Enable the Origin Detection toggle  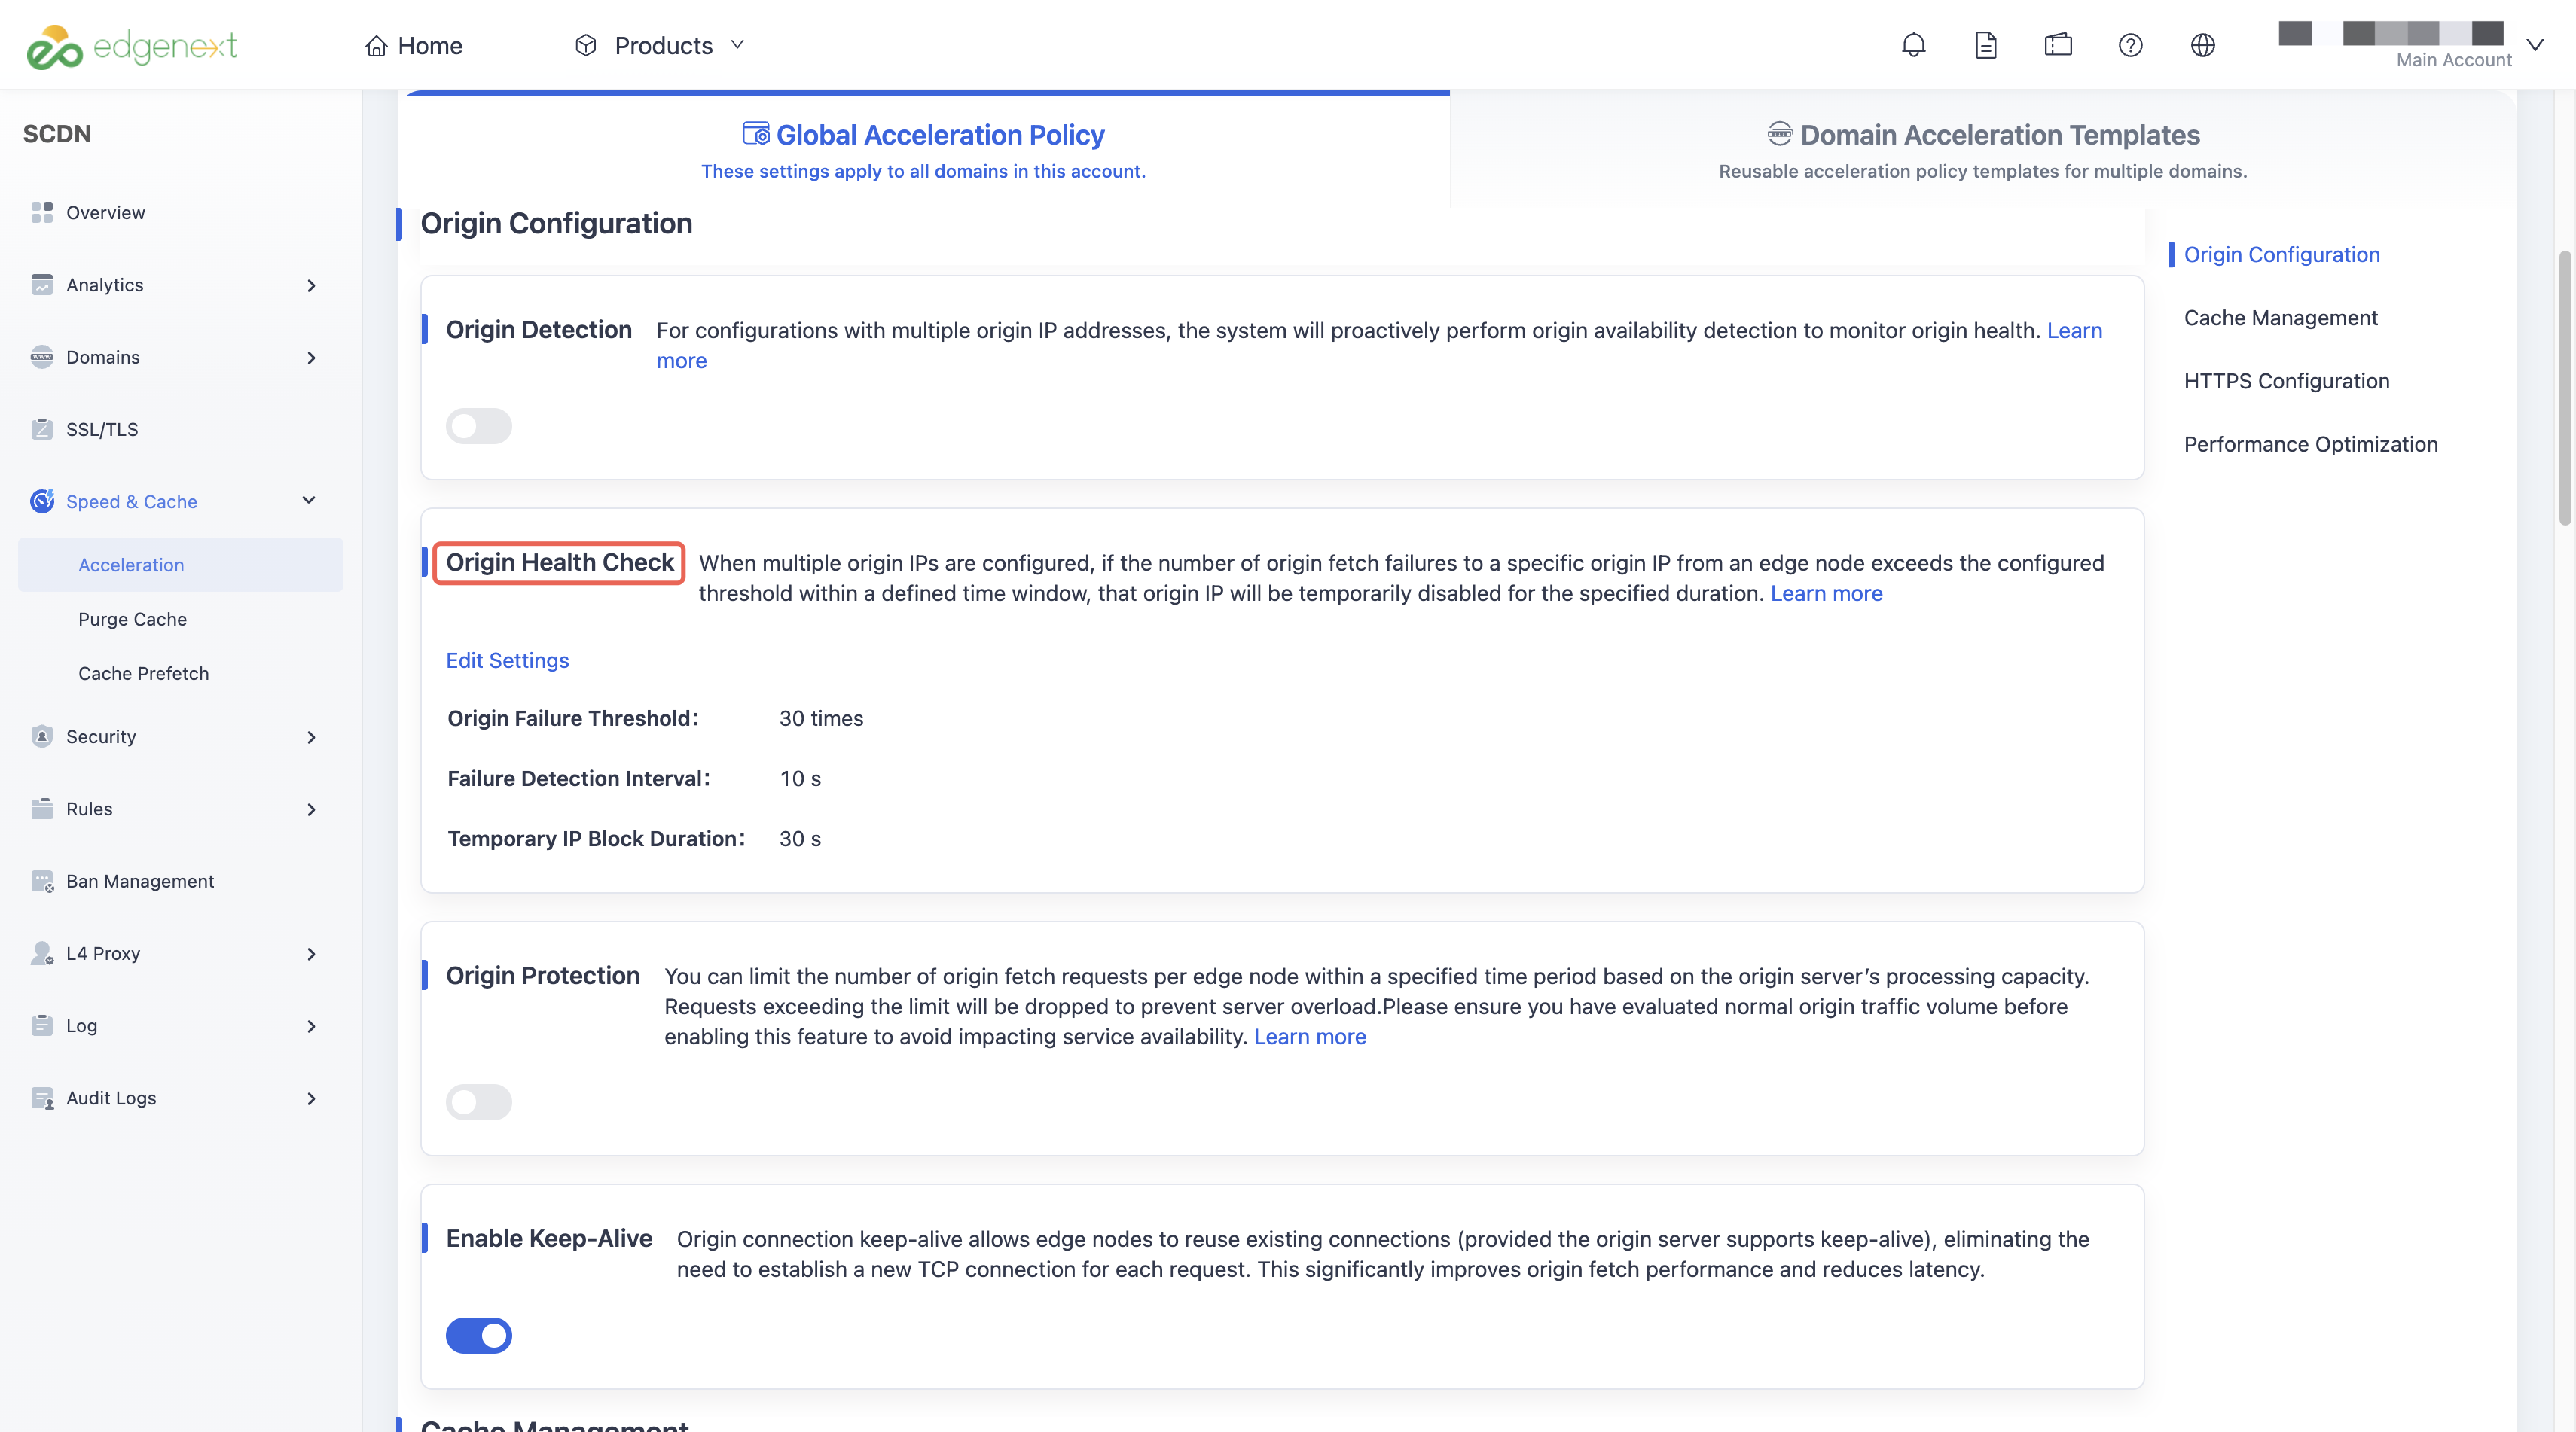click(479, 427)
